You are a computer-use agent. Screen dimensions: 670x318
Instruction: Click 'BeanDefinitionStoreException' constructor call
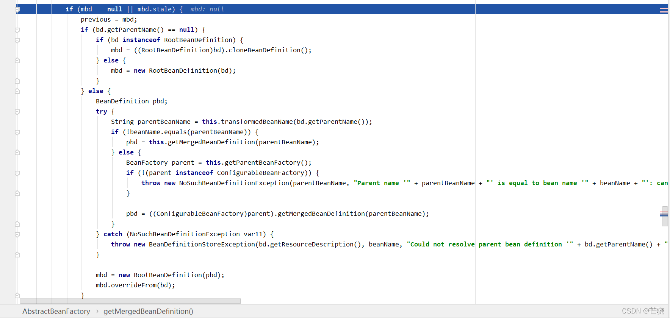(202, 244)
